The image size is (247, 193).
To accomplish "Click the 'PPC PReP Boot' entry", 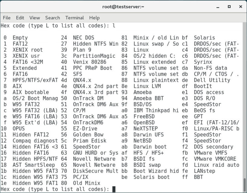I will (93, 68).
